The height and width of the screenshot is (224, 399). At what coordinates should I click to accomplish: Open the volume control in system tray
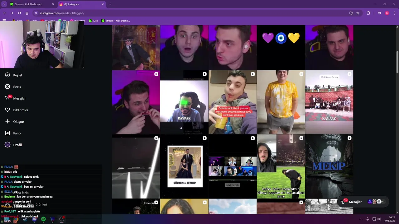379,219
